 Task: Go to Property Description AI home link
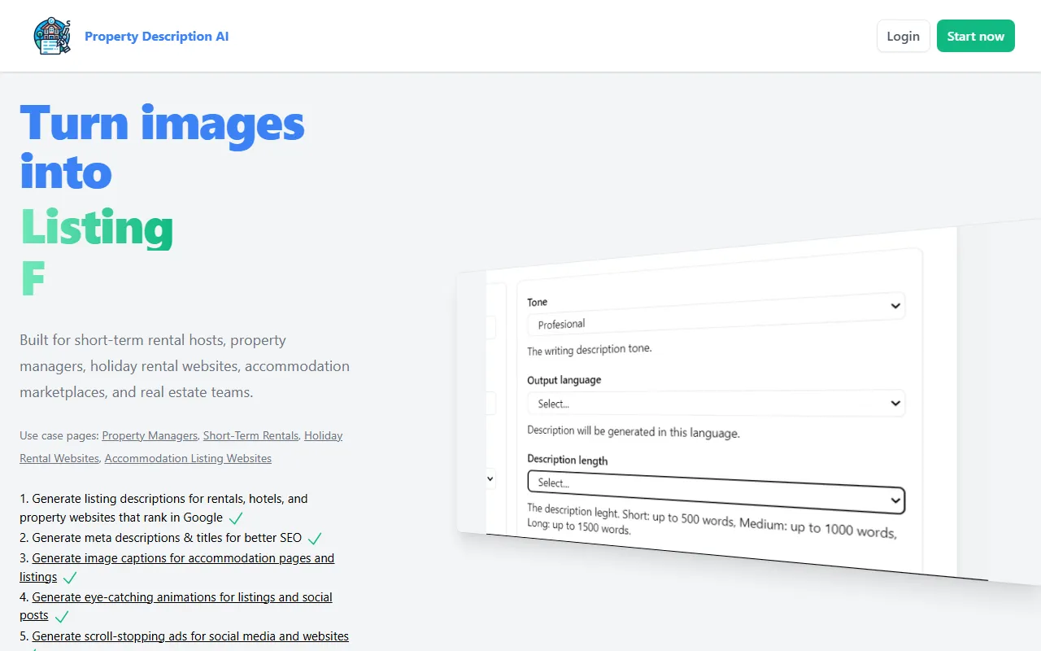click(x=156, y=36)
